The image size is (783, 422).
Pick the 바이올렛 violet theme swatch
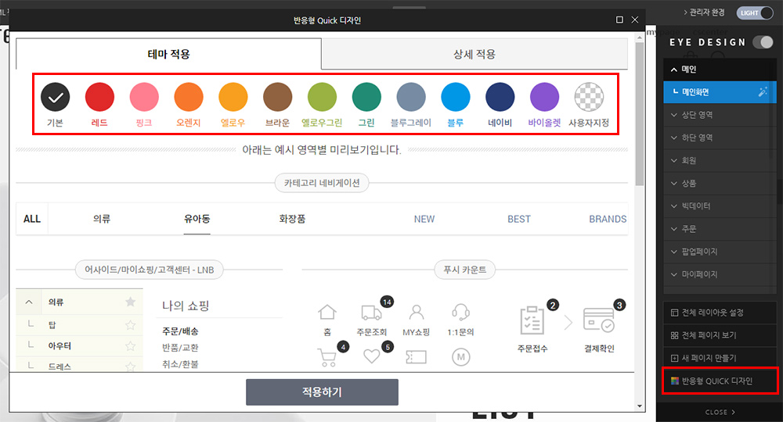click(x=544, y=97)
